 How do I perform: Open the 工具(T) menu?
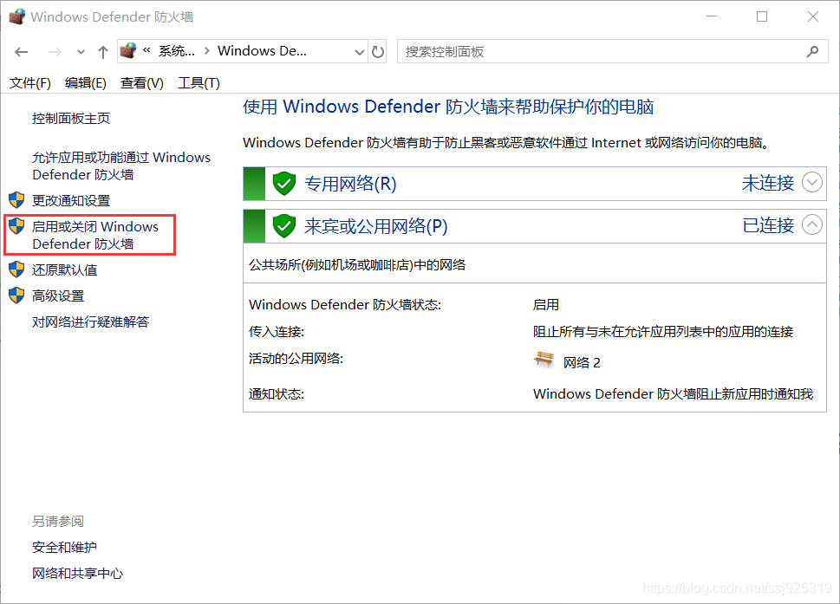point(199,83)
